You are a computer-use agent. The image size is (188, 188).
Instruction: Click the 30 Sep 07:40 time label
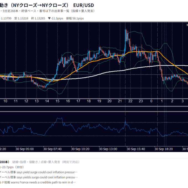[53, 149]
